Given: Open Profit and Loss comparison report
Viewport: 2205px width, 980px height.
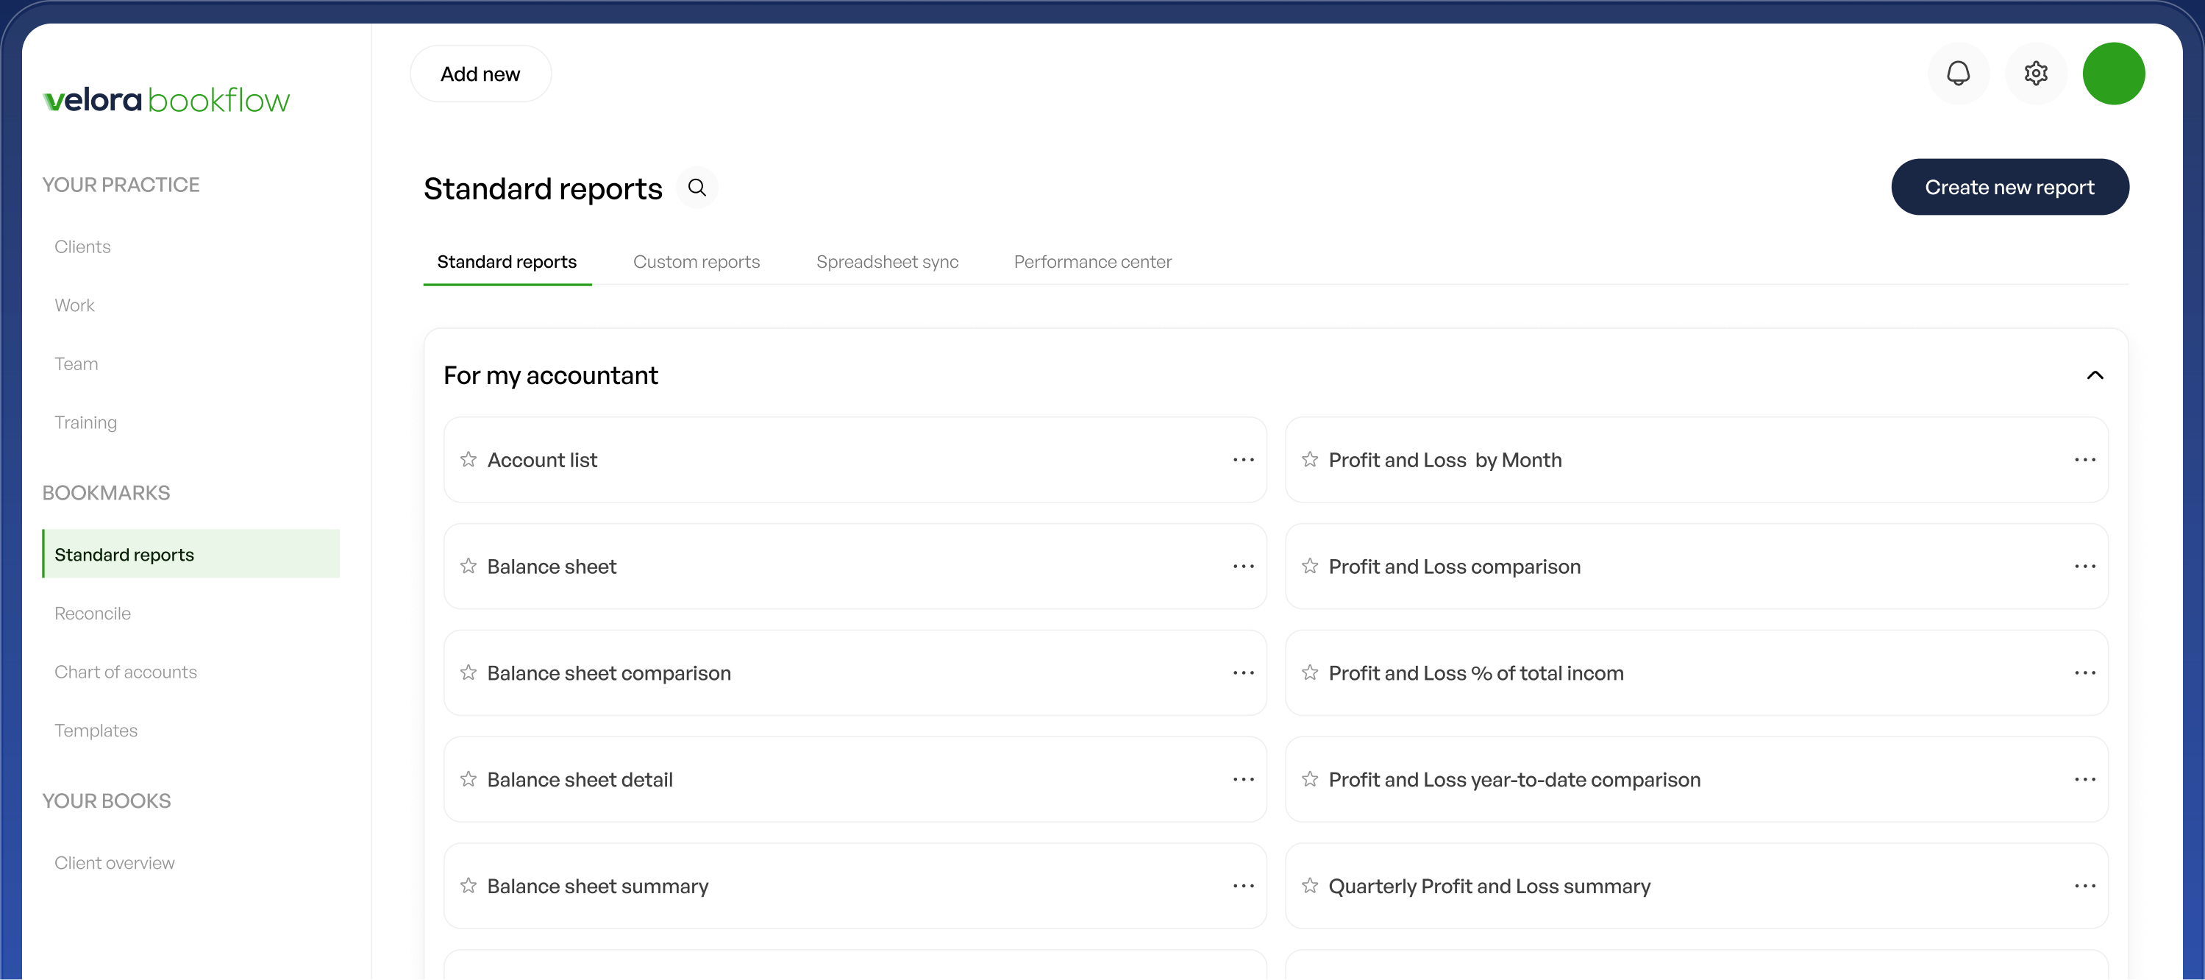Looking at the screenshot, I should pos(1696,567).
